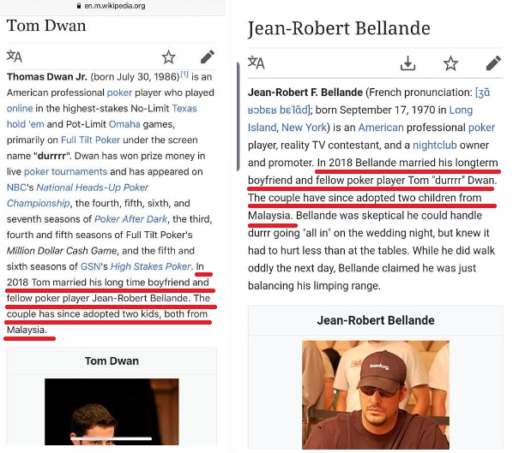Viewport: 519px width, 453px height.
Task: Follow the 'nightclub' link
Action: [435, 145]
